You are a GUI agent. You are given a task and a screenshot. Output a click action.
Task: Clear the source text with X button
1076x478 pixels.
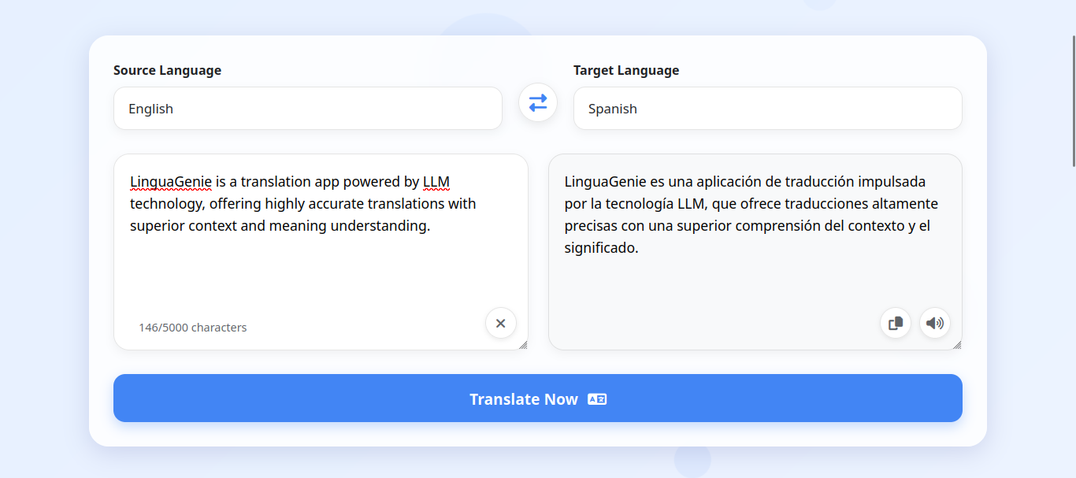click(x=501, y=323)
